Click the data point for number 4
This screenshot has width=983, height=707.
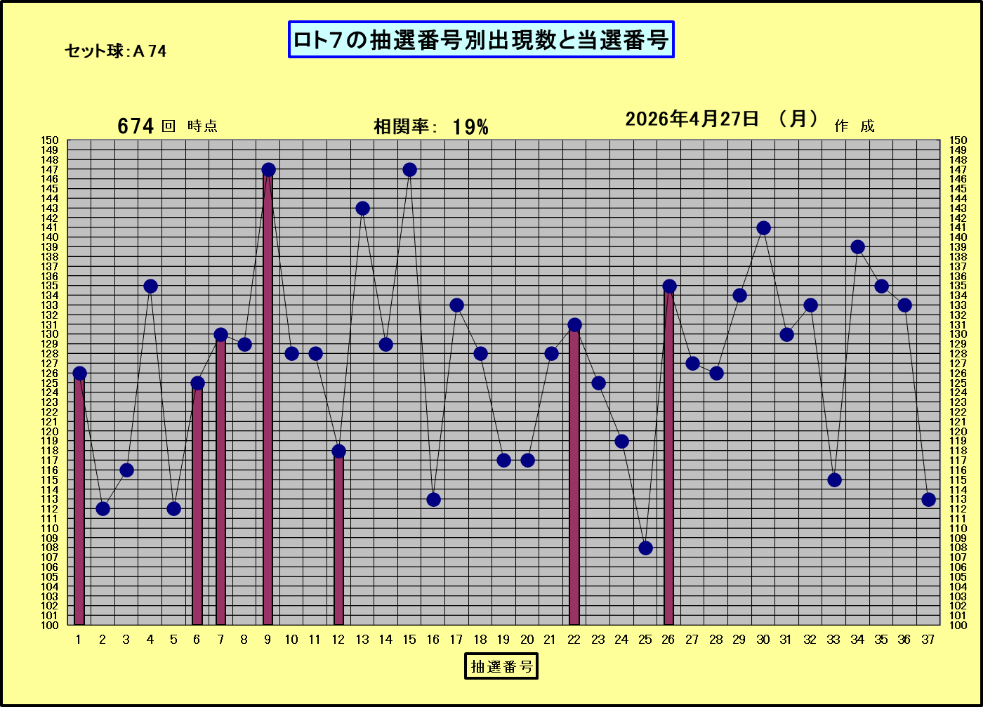(x=150, y=286)
